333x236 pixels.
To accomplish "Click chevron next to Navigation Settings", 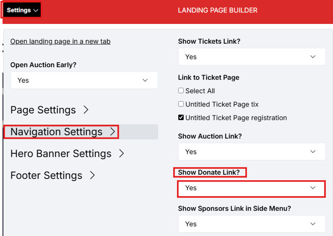I will [x=113, y=131].
